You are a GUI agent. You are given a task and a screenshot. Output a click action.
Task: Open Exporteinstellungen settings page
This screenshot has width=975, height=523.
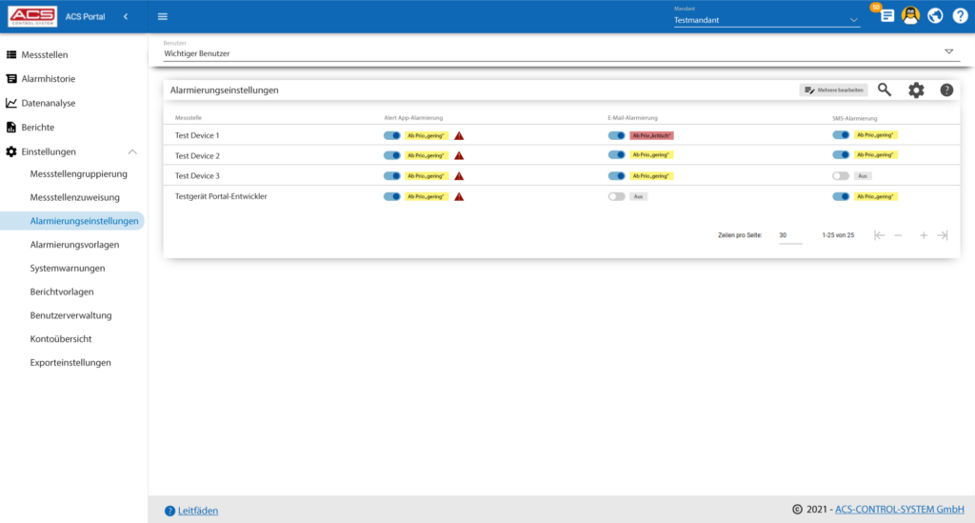(x=70, y=363)
